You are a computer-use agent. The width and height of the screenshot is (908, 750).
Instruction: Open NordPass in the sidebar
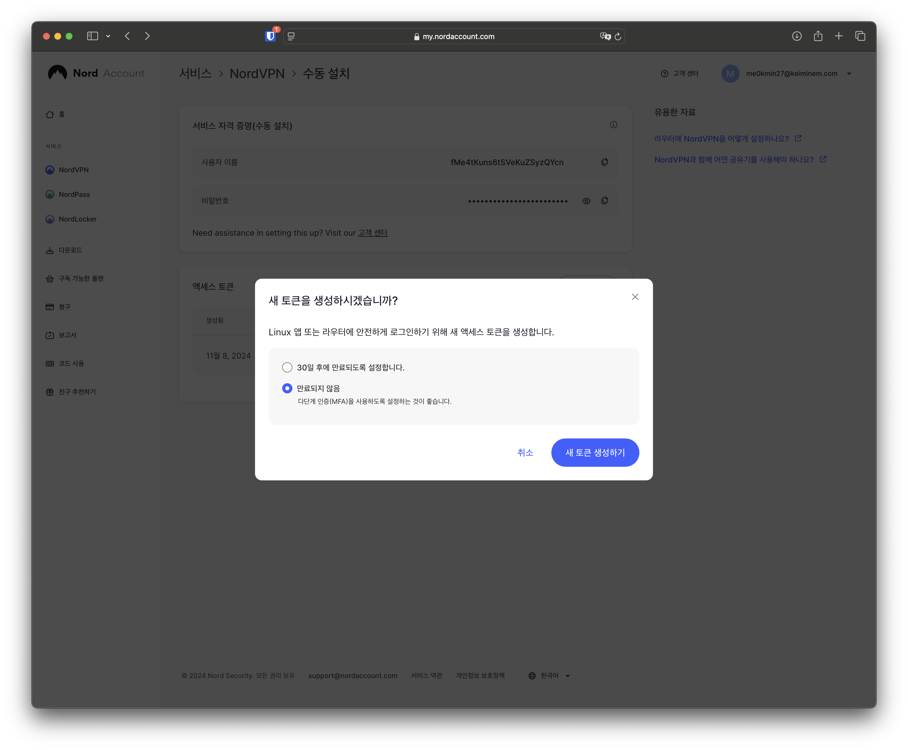pos(74,194)
